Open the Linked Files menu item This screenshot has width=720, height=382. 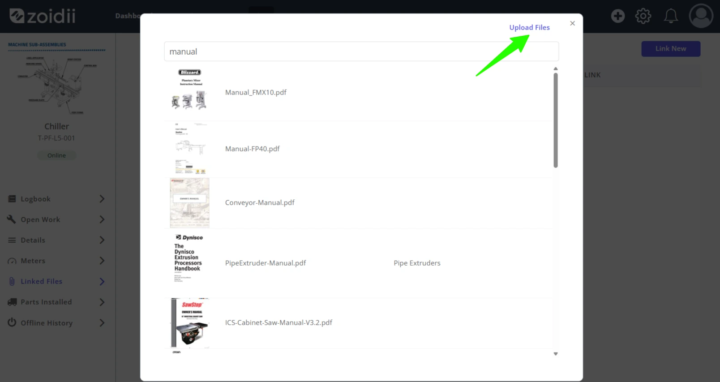click(56, 281)
